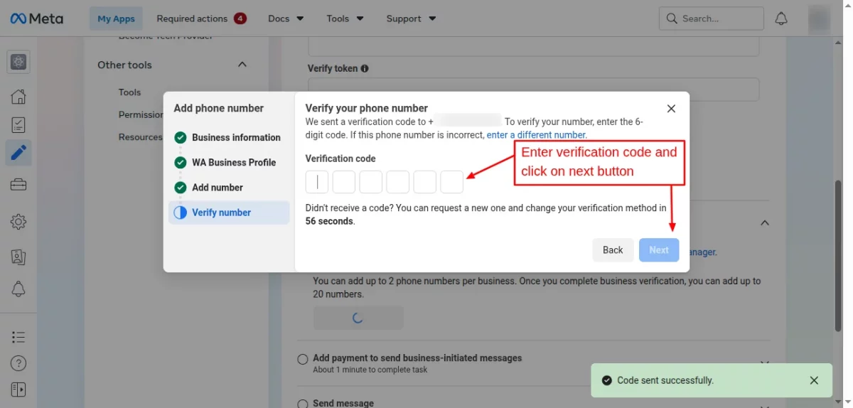Select Add payment task radio circle
The image size is (853, 408).
pyautogui.click(x=303, y=359)
